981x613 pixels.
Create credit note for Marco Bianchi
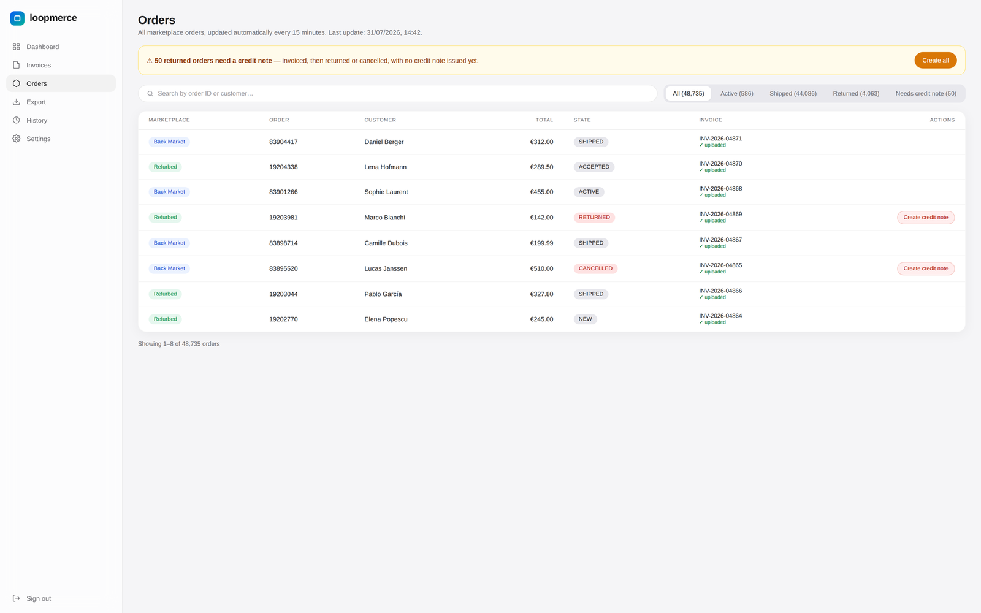click(x=926, y=218)
